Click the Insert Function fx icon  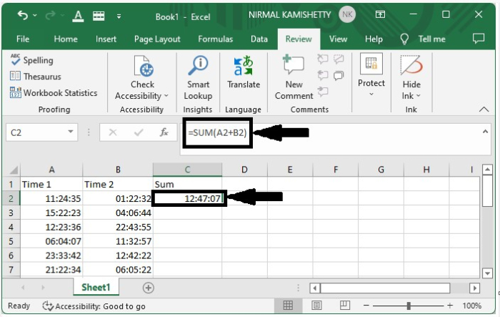164,132
